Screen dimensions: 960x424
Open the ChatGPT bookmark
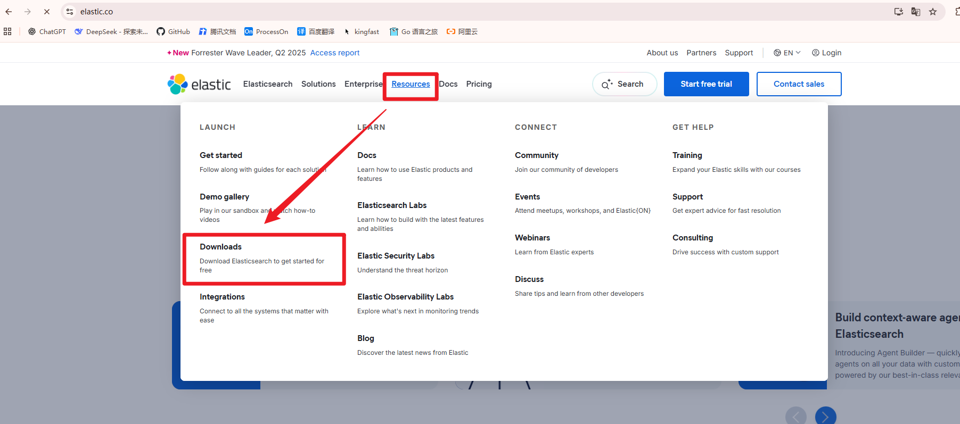pos(47,31)
